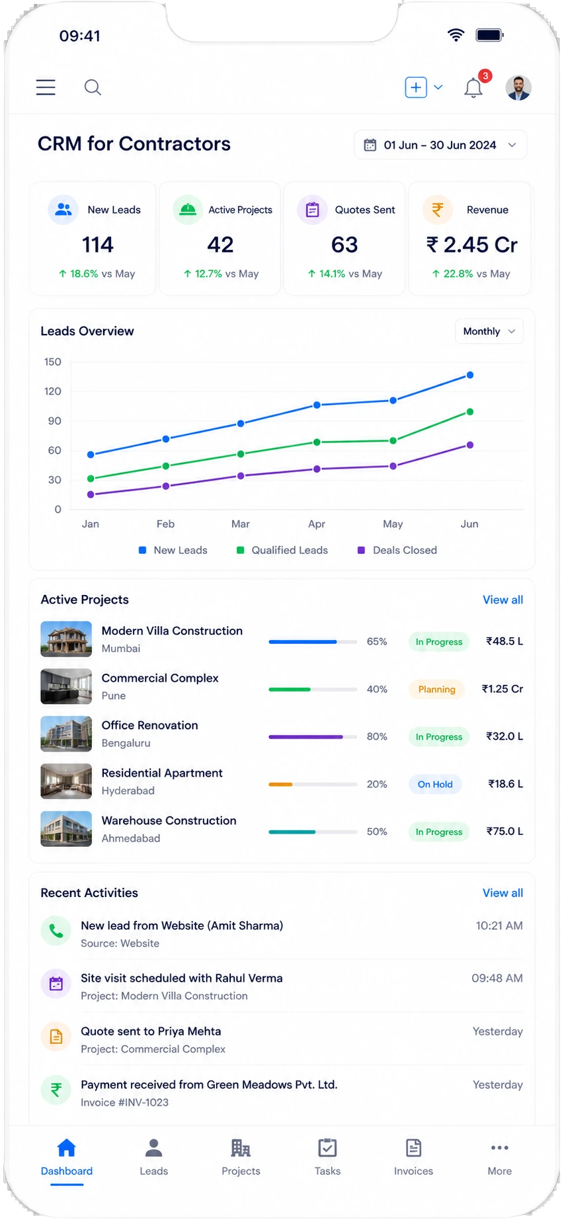The height and width of the screenshot is (1219, 564).
Task: Switch to the Invoices tab
Action: [x=414, y=1158]
